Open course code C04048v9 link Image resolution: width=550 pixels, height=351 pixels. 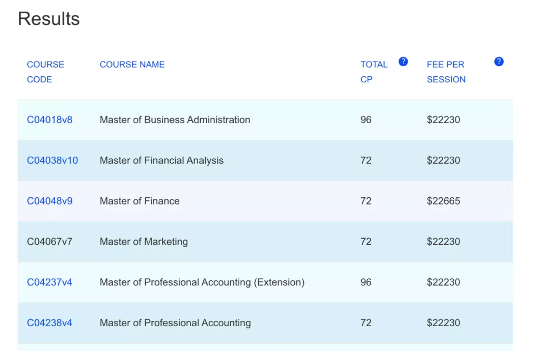49,201
